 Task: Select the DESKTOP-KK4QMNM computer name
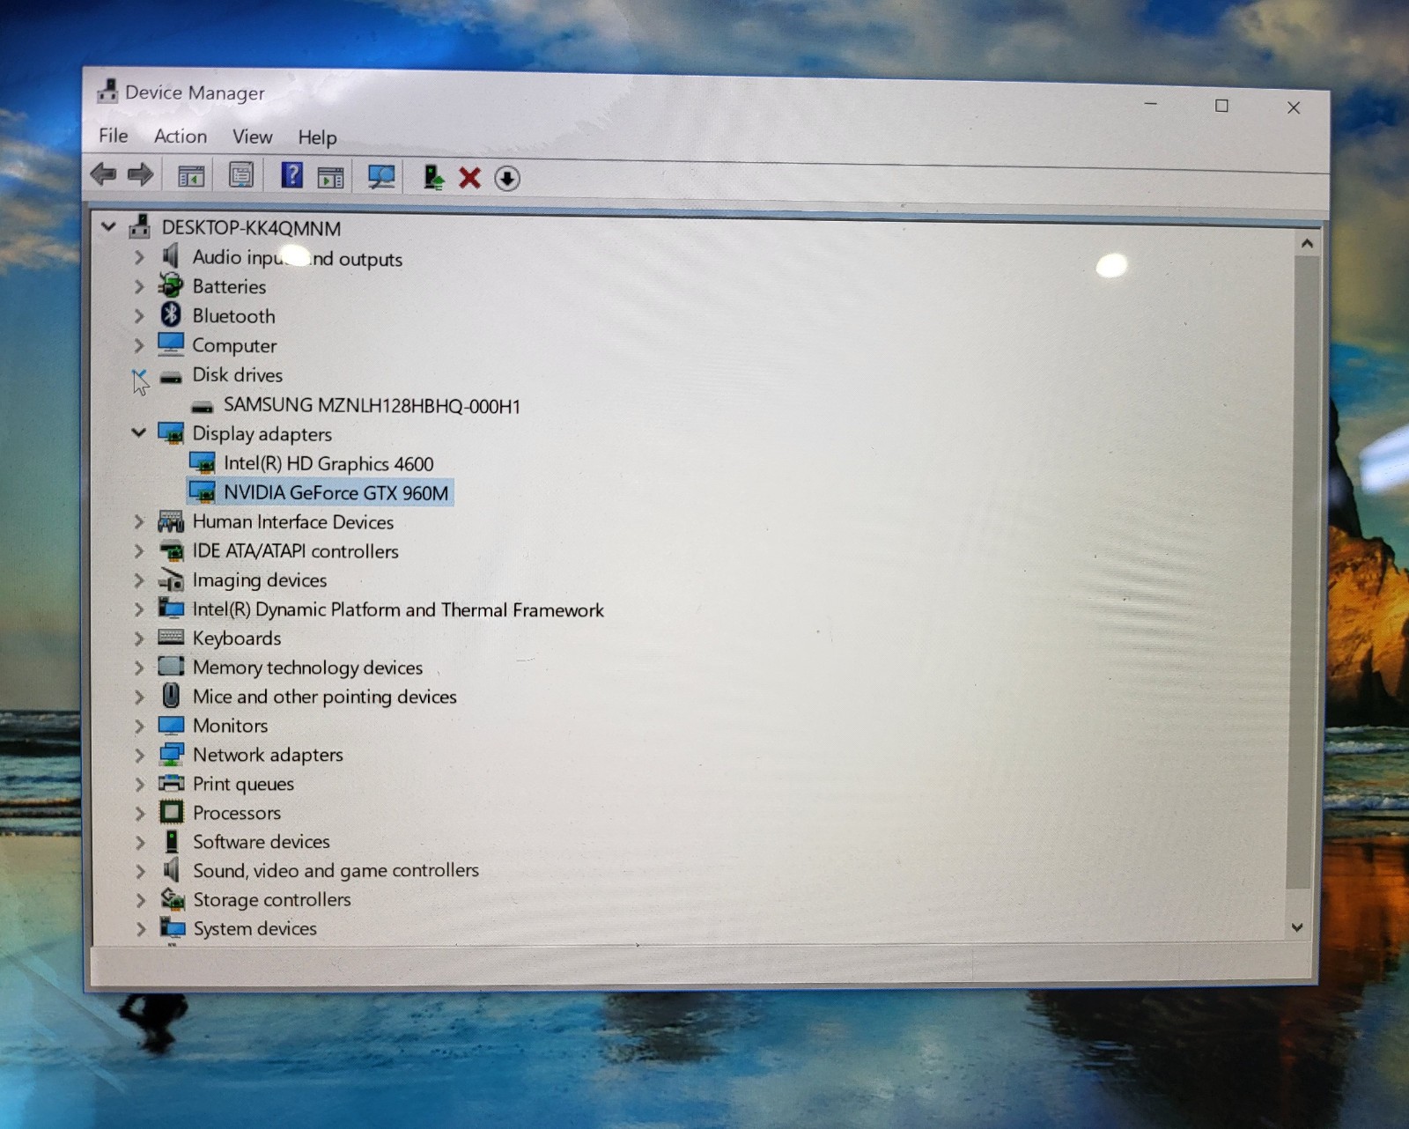[251, 228]
